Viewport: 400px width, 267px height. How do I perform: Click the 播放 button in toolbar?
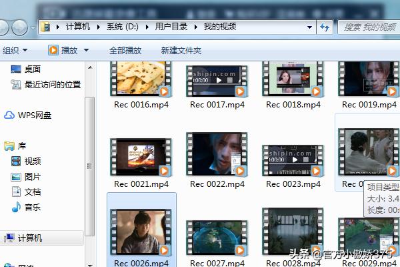(63, 50)
